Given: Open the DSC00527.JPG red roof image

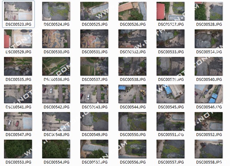Looking at the screenshot, I should pyautogui.click(x=171, y=11).
